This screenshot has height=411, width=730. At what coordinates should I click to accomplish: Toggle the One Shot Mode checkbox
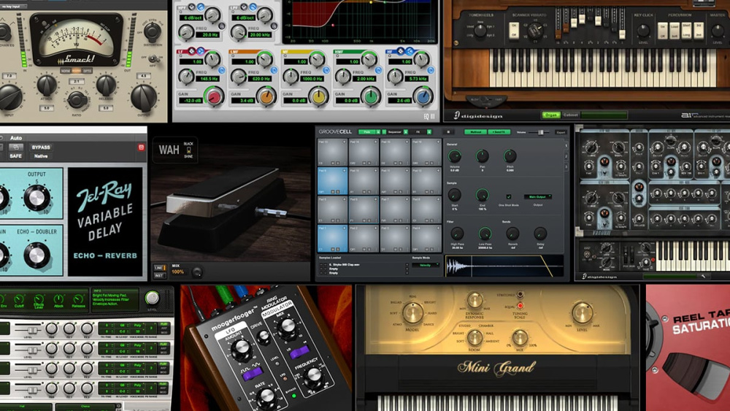[508, 196]
